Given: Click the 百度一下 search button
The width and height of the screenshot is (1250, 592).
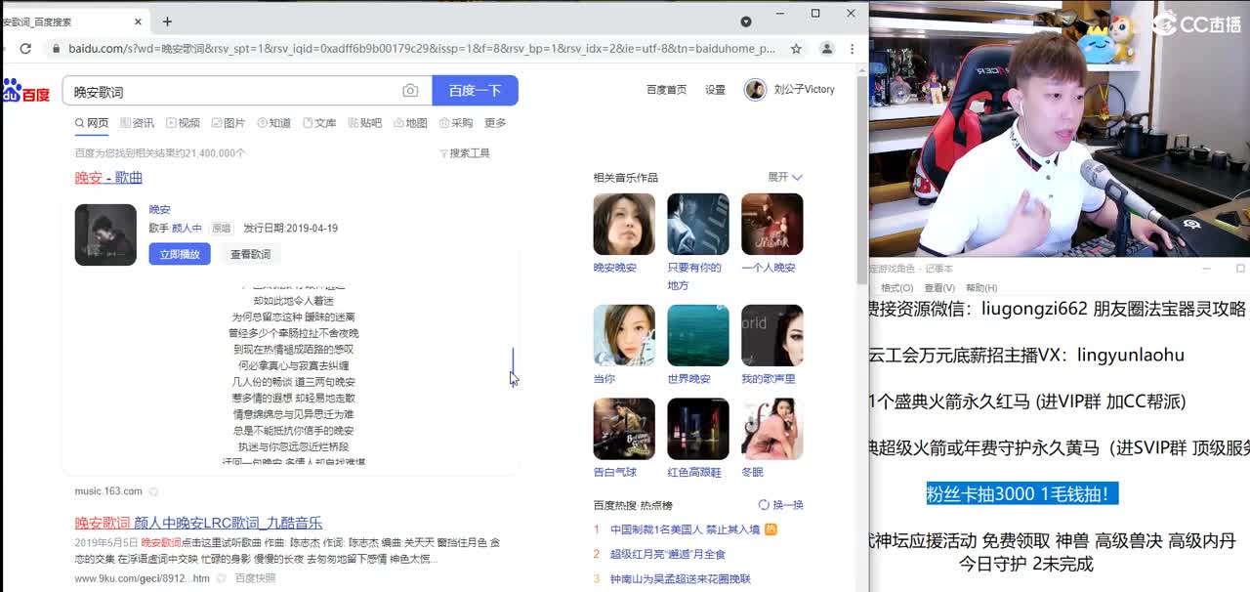Looking at the screenshot, I should [475, 90].
